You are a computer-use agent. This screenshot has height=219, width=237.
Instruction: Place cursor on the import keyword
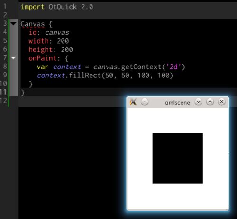(x=33, y=7)
